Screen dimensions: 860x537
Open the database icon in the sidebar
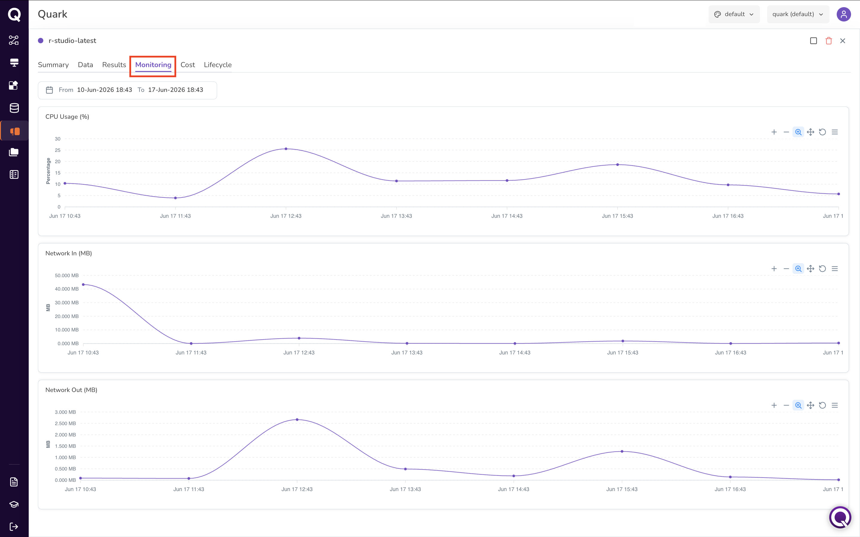coord(14,108)
